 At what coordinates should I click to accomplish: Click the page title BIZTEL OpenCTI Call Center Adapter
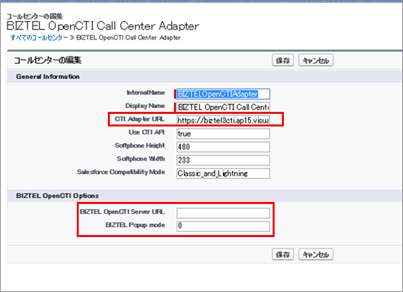(x=103, y=26)
